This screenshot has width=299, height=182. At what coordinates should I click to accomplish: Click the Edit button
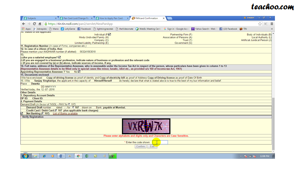click(x=152, y=147)
